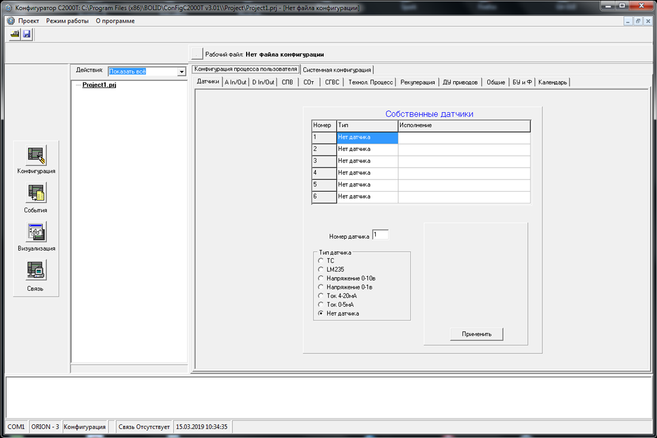The height and width of the screenshot is (438, 657).
Task: Choose the LM235 sensor type option
Action: coord(321,270)
